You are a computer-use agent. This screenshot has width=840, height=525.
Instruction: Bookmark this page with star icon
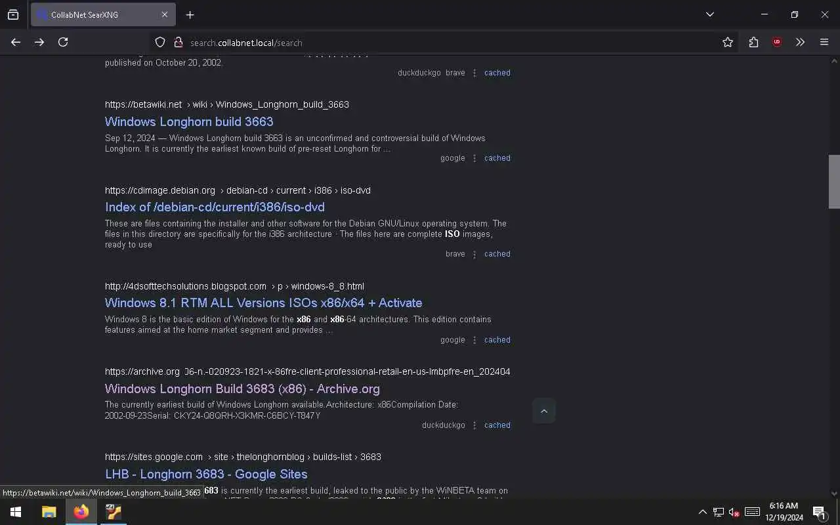pos(728,42)
